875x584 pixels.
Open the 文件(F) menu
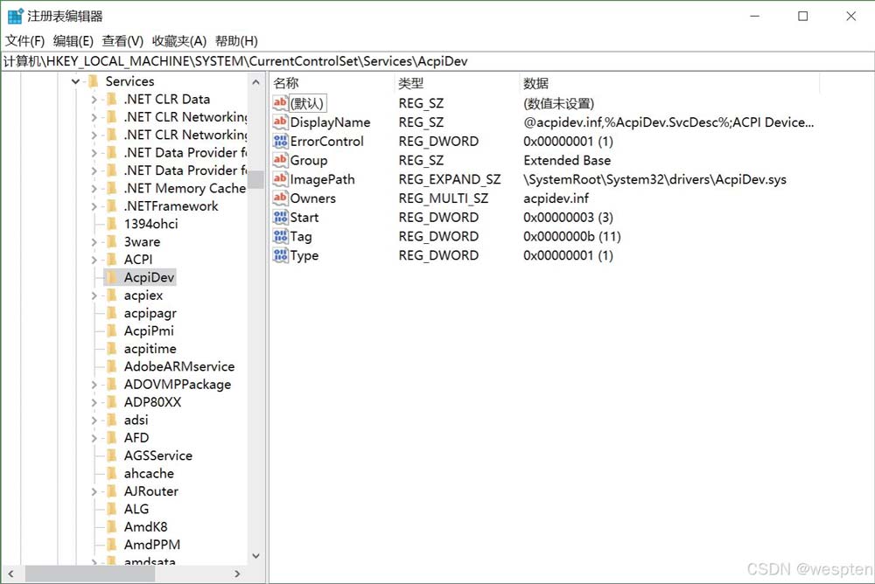[x=24, y=41]
